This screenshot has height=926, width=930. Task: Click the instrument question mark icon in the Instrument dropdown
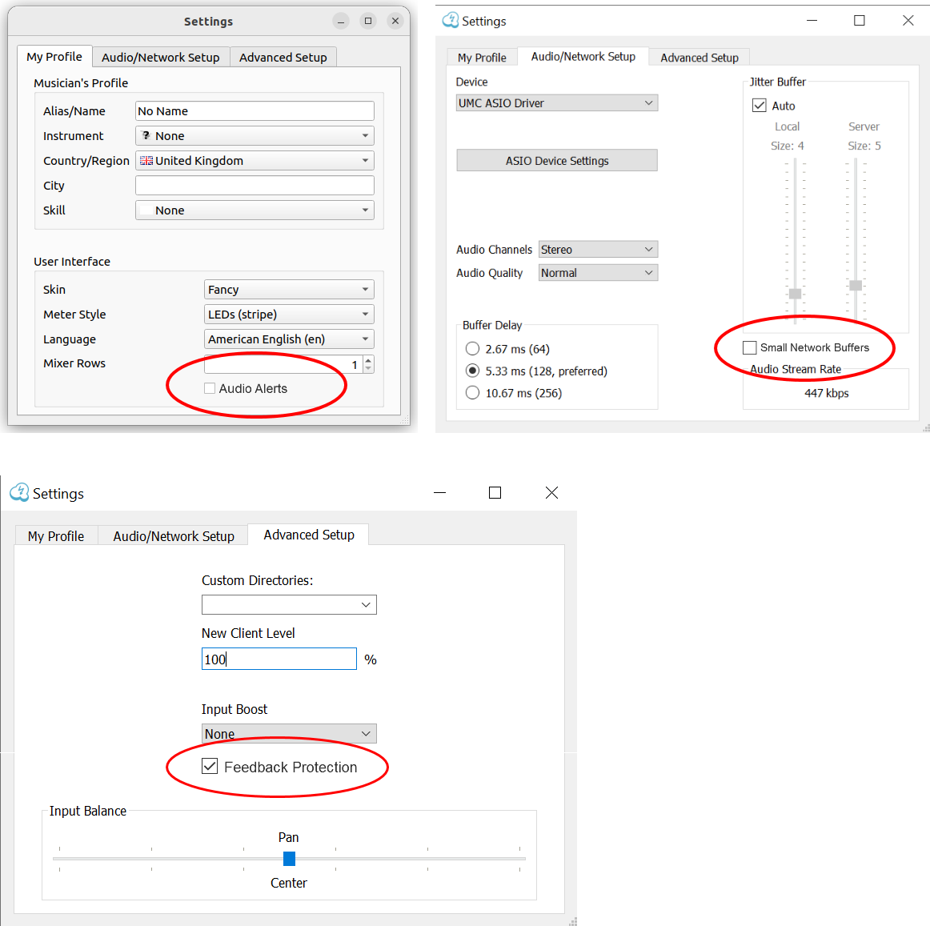click(146, 136)
